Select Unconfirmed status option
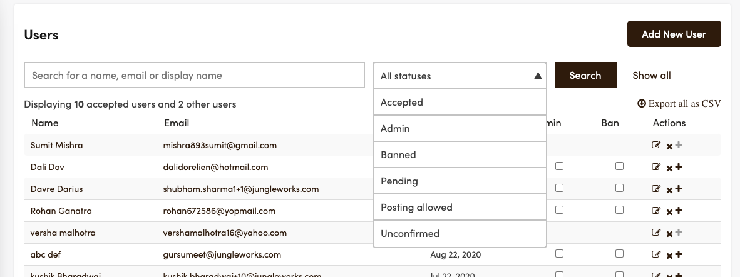The width and height of the screenshot is (740, 277). 460,234
